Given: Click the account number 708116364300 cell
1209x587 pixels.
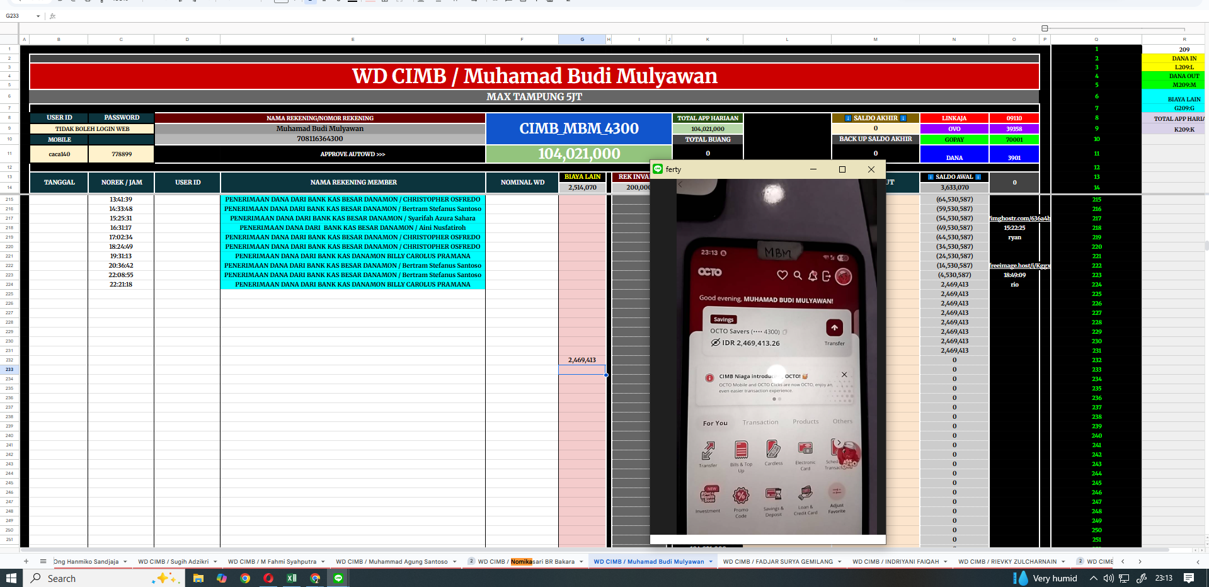Looking at the screenshot, I should point(320,139).
